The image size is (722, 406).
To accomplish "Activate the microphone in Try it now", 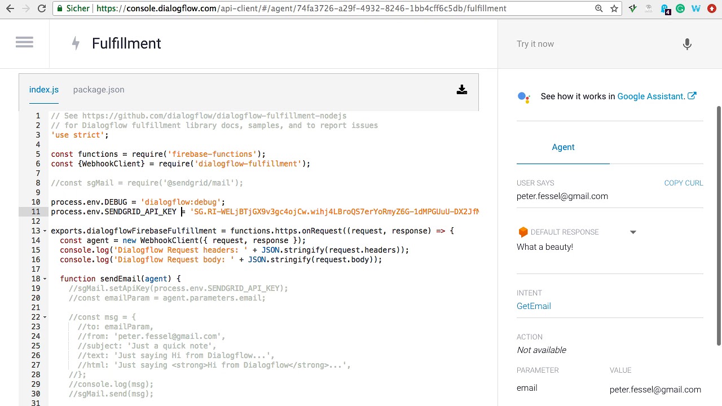I will pos(687,44).
